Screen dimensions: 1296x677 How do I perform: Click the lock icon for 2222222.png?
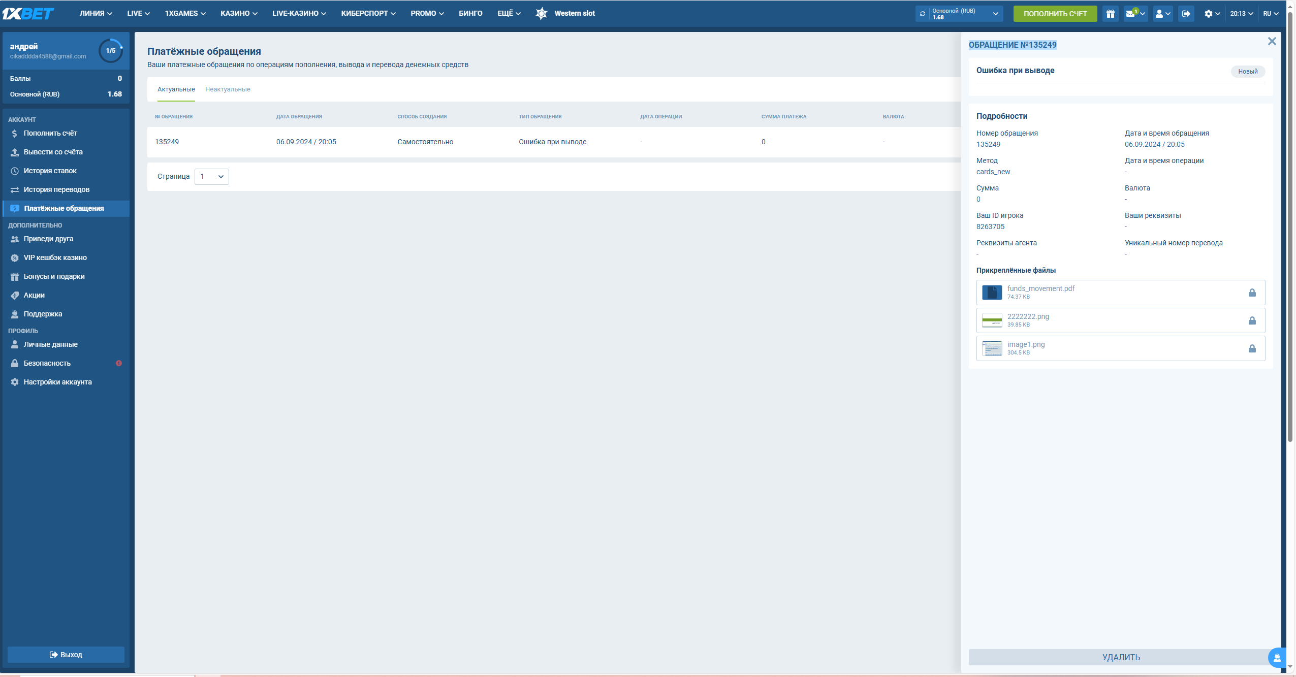(x=1252, y=320)
